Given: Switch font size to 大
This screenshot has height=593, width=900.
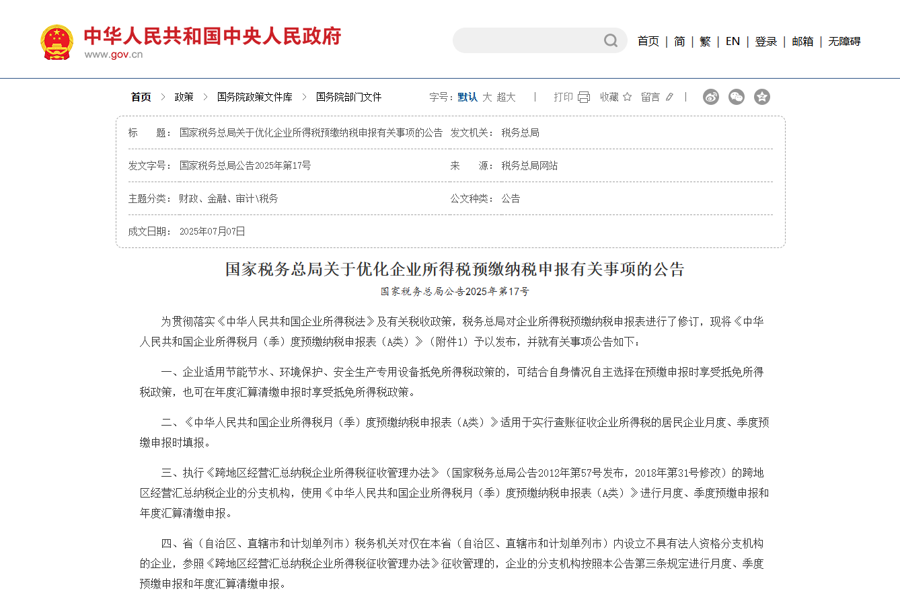Looking at the screenshot, I should pyautogui.click(x=487, y=97).
